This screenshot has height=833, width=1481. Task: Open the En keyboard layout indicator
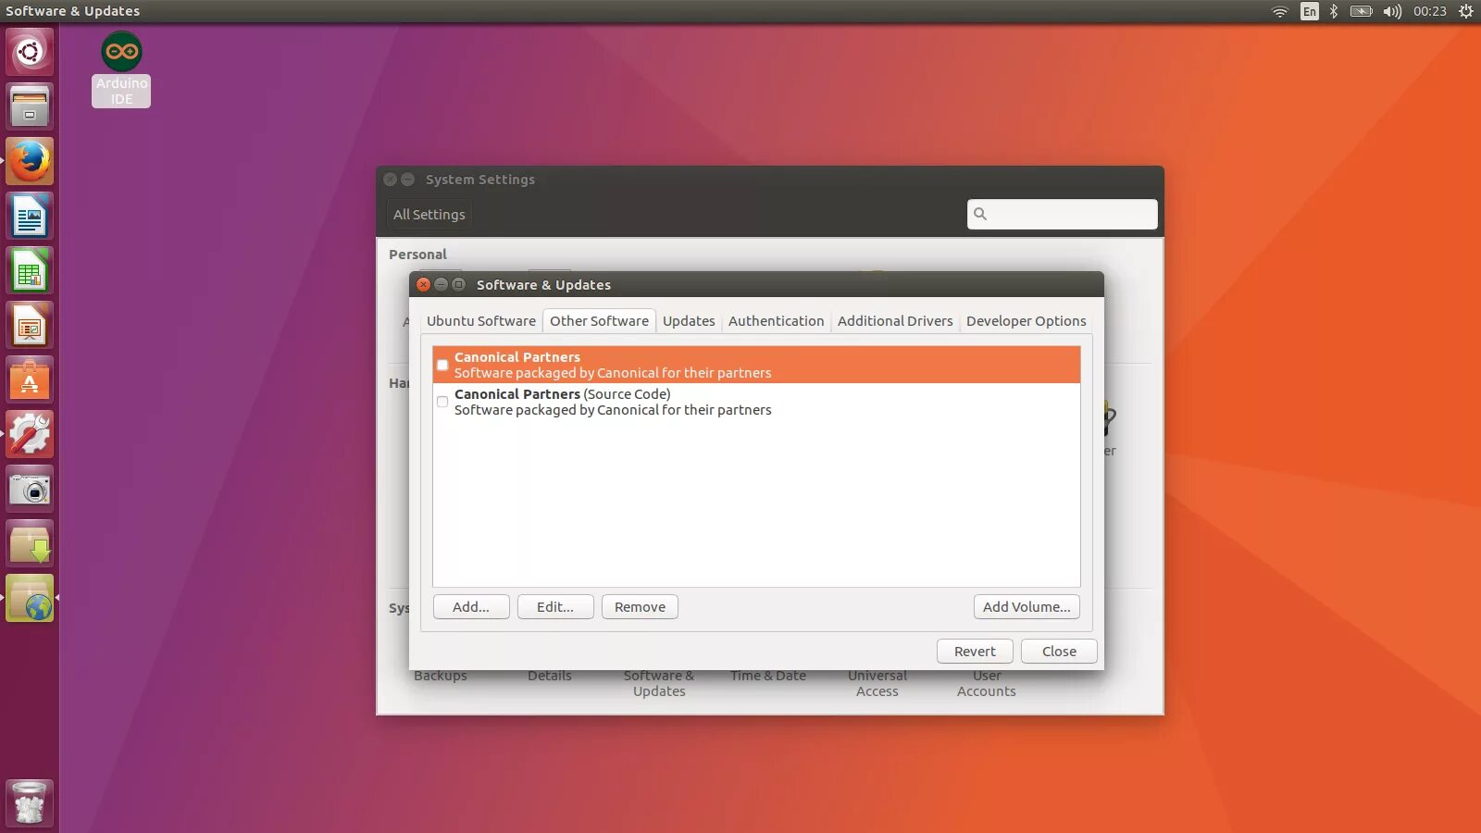pyautogui.click(x=1309, y=11)
